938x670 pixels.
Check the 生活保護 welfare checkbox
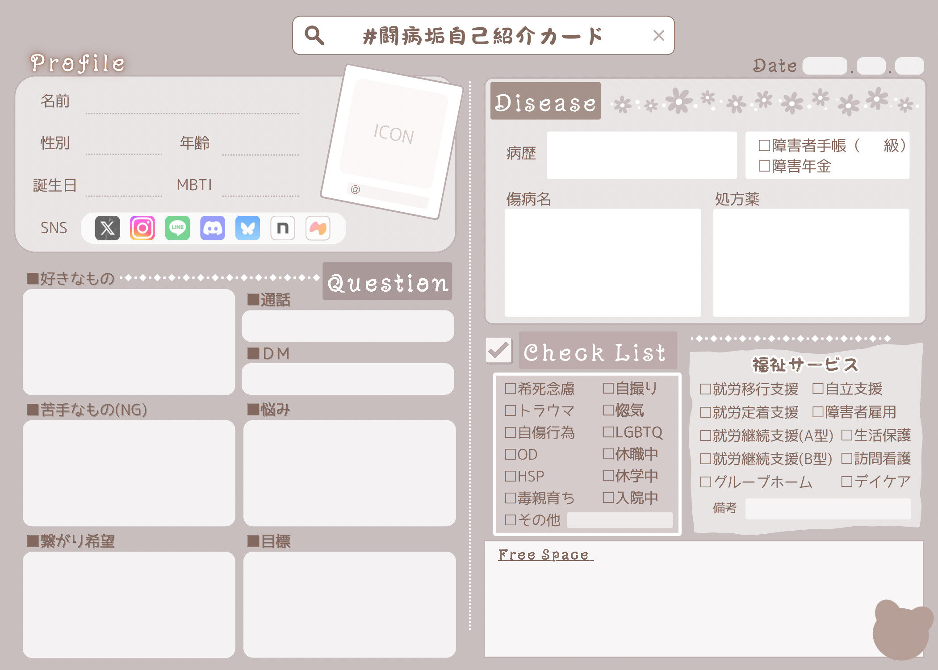tap(846, 435)
